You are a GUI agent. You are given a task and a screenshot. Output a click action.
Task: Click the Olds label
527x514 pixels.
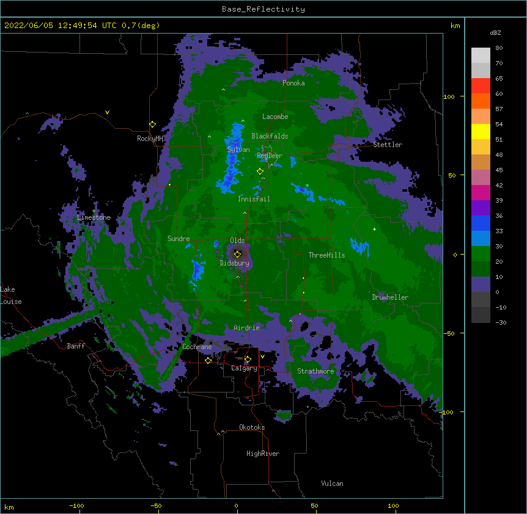(x=237, y=241)
